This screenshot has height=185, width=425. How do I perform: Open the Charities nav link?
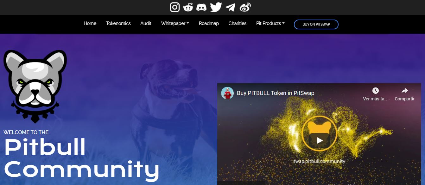(x=238, y=23)
